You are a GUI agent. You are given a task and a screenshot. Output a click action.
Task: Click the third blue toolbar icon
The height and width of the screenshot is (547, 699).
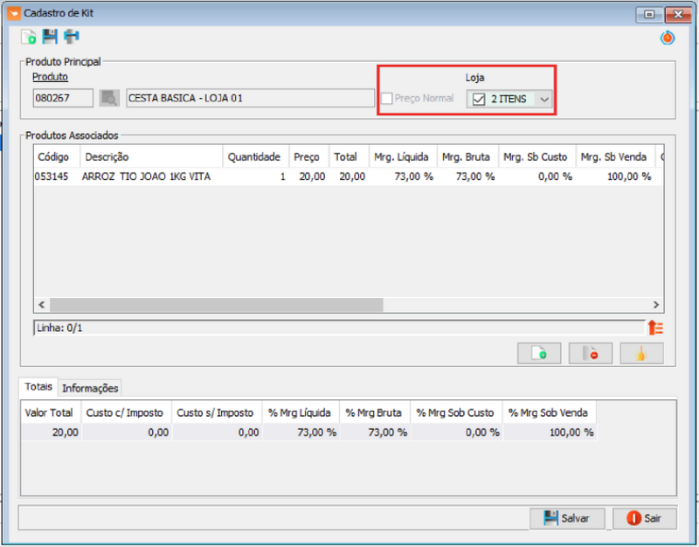point(71,37)
